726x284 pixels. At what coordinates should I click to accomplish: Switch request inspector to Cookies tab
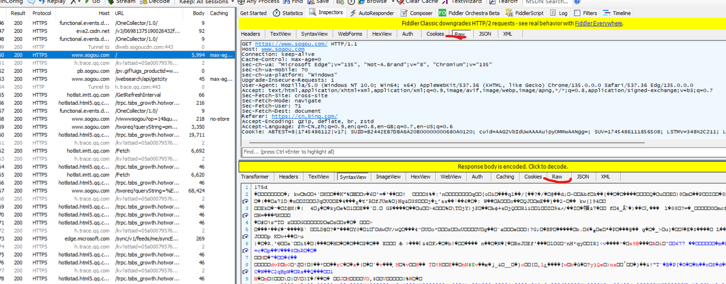[435, 34]
